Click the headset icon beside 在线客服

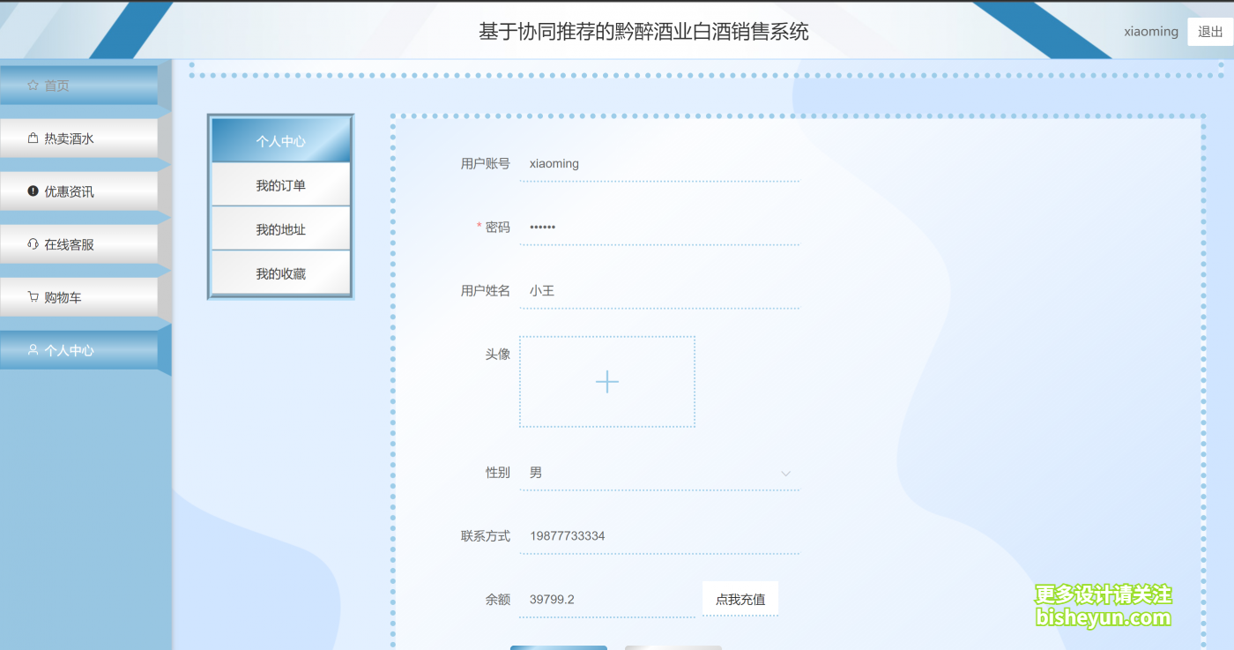coord(33,244)
